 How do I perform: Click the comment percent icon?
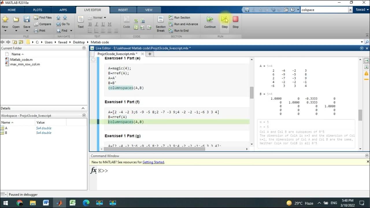(136, 21)
